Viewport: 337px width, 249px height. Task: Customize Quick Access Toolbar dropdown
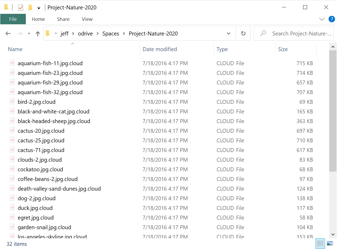(39, 8)
